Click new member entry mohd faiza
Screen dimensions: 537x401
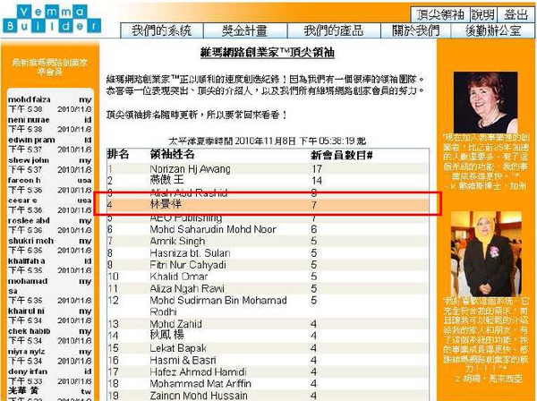click(30, 99)
